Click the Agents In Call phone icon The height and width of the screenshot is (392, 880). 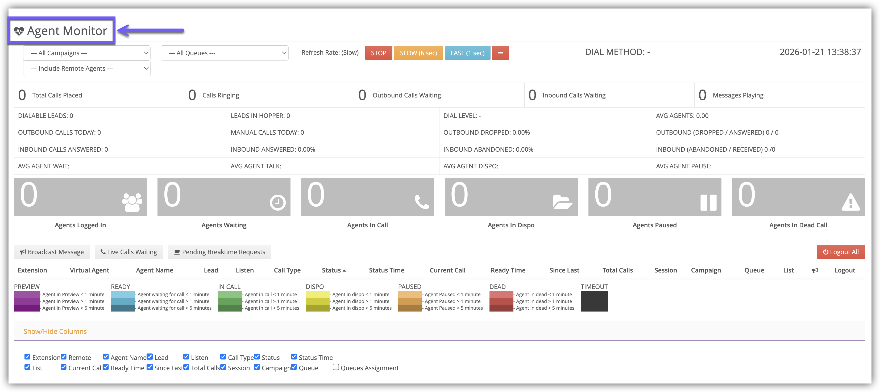point(422,202)
